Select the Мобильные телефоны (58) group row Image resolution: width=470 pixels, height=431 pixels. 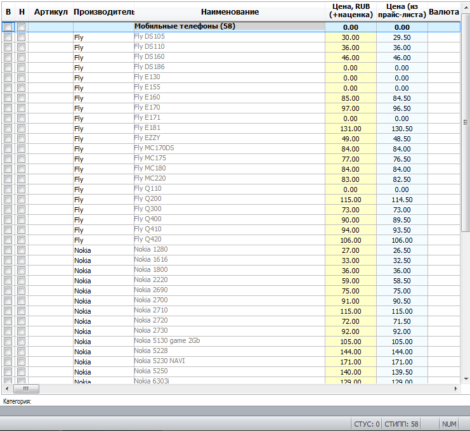pos(231,27)
